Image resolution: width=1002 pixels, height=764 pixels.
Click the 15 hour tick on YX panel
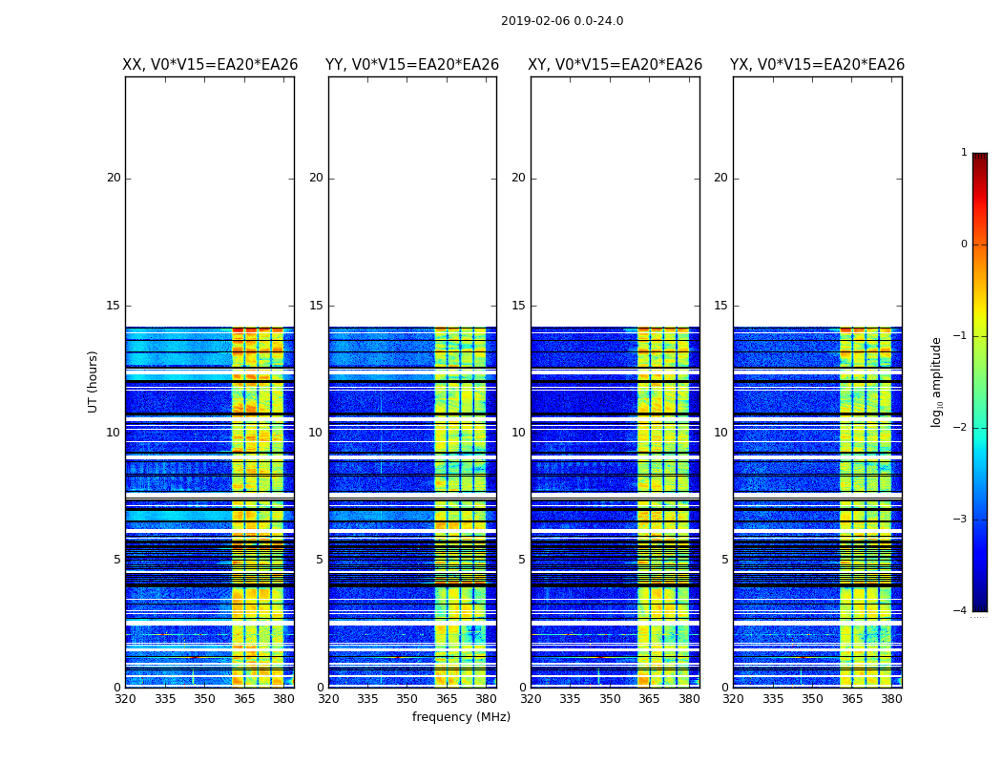point(720,305)
